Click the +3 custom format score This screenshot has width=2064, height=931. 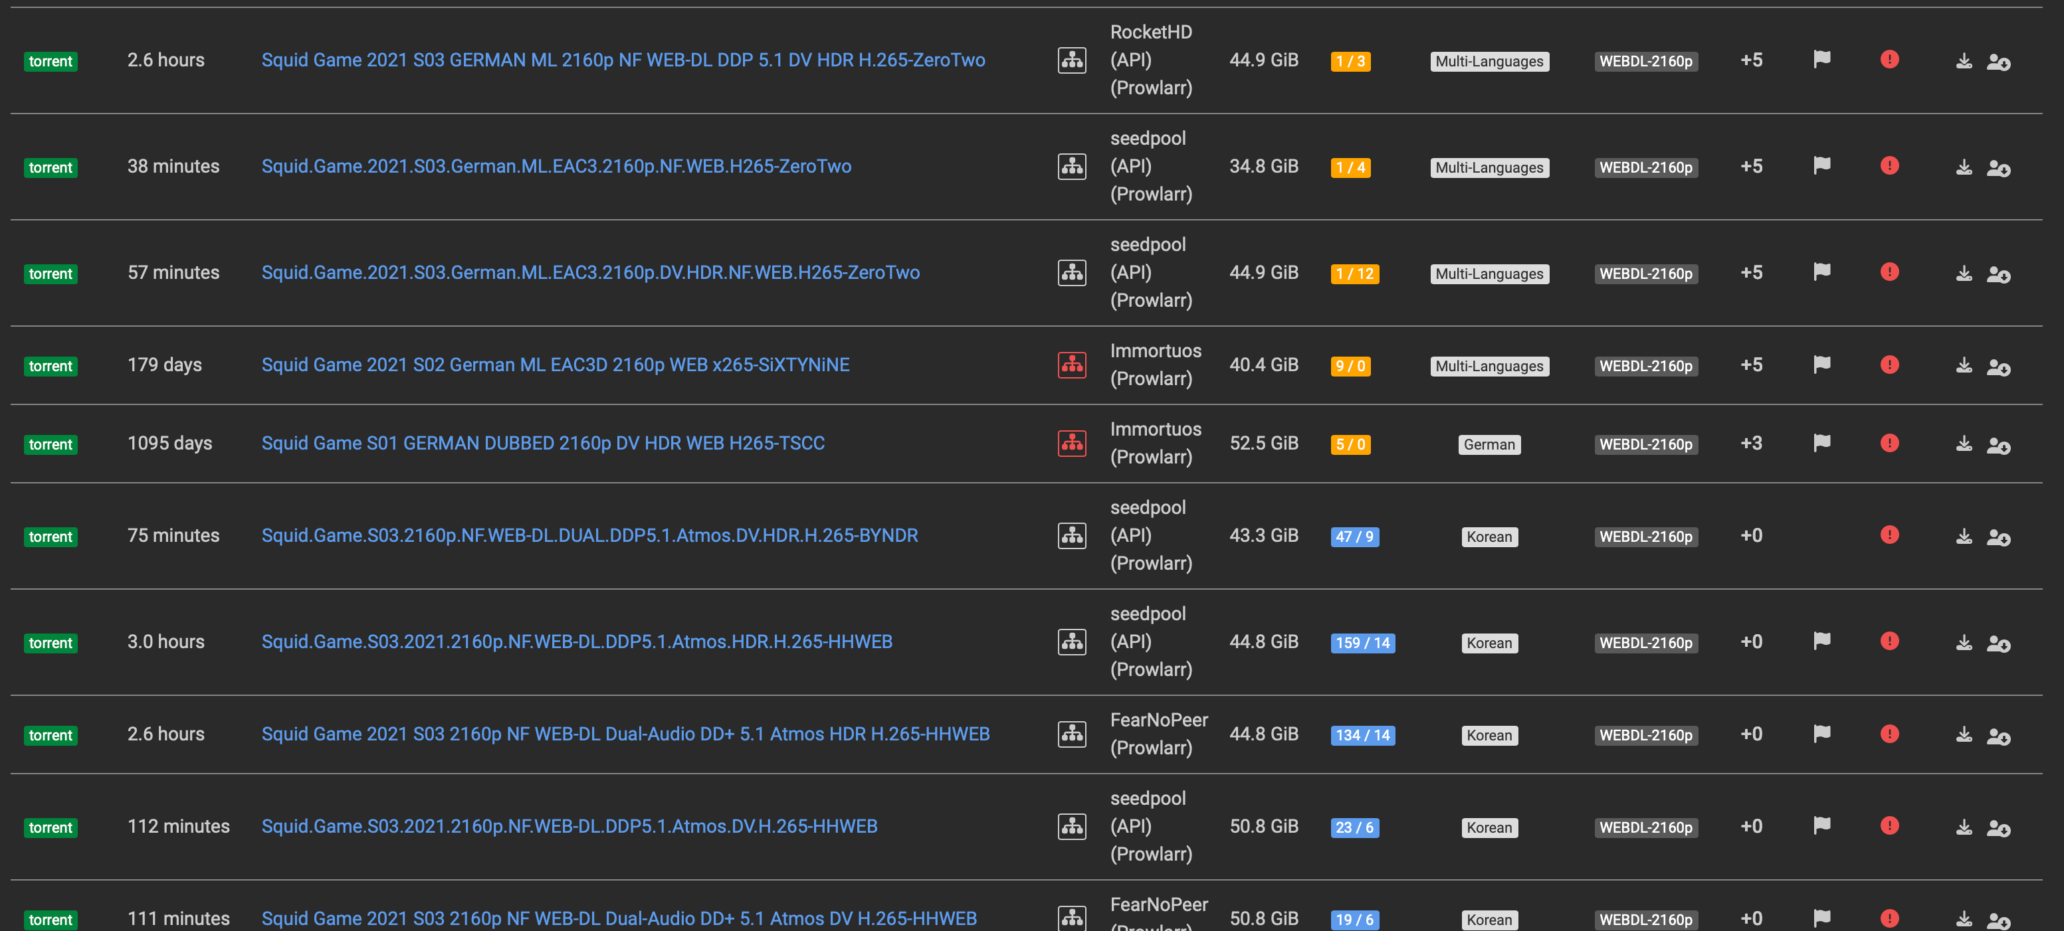(x=1751, y=444)
